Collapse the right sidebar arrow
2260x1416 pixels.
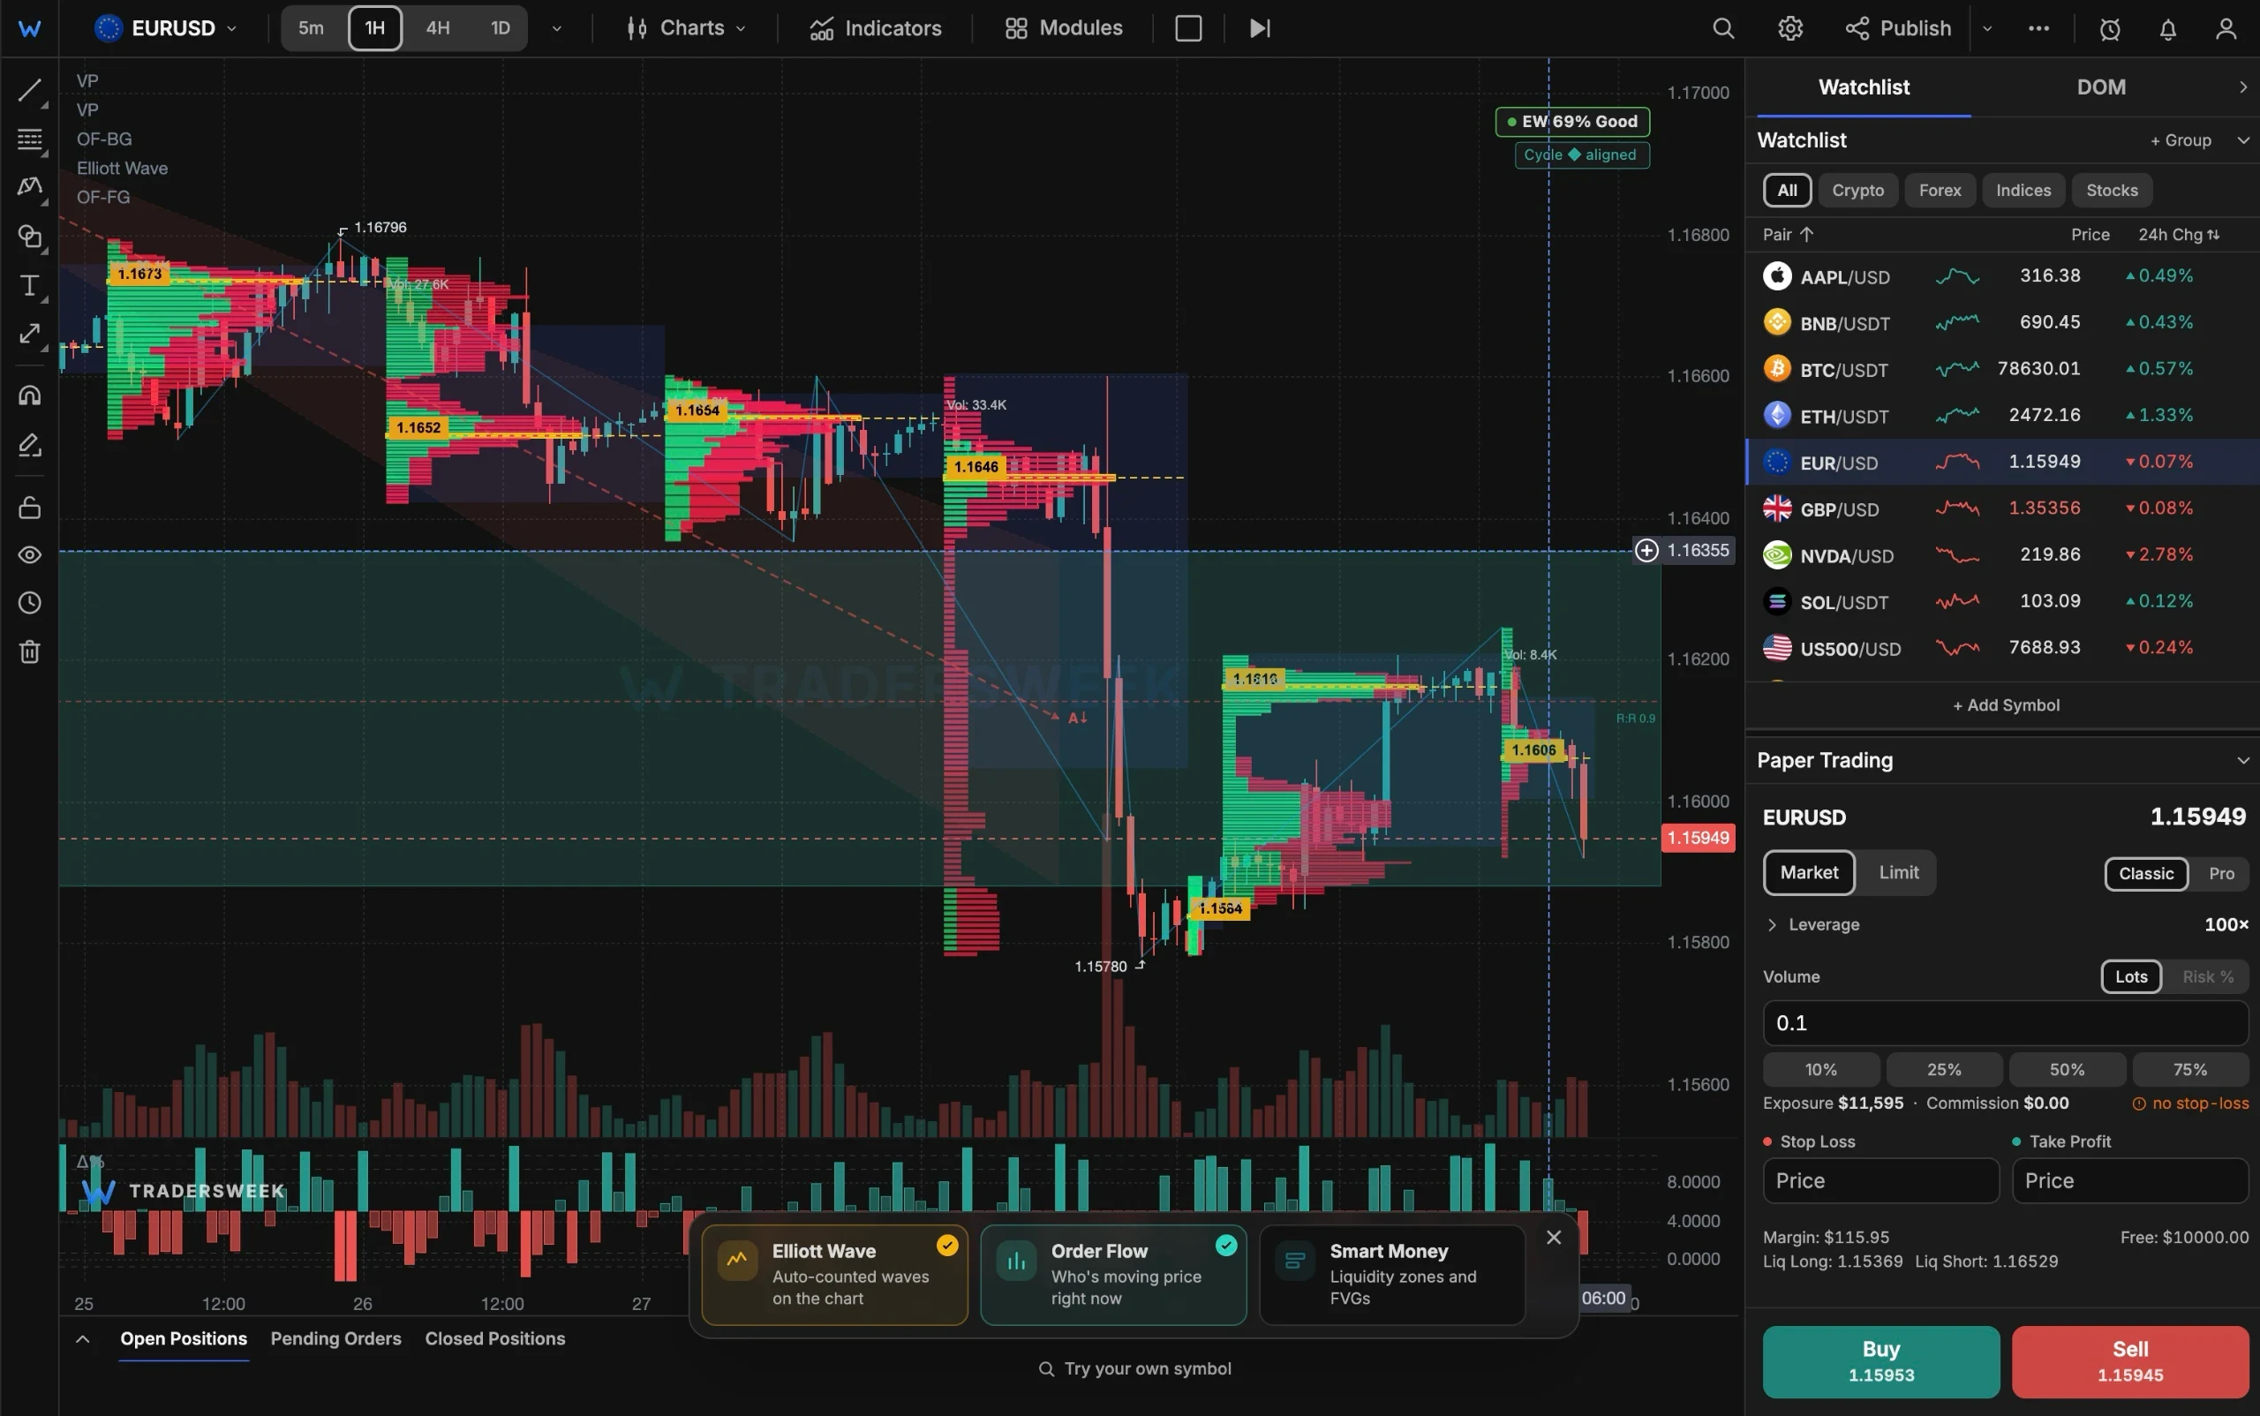pyautogui.click(x=2242, y=87)
